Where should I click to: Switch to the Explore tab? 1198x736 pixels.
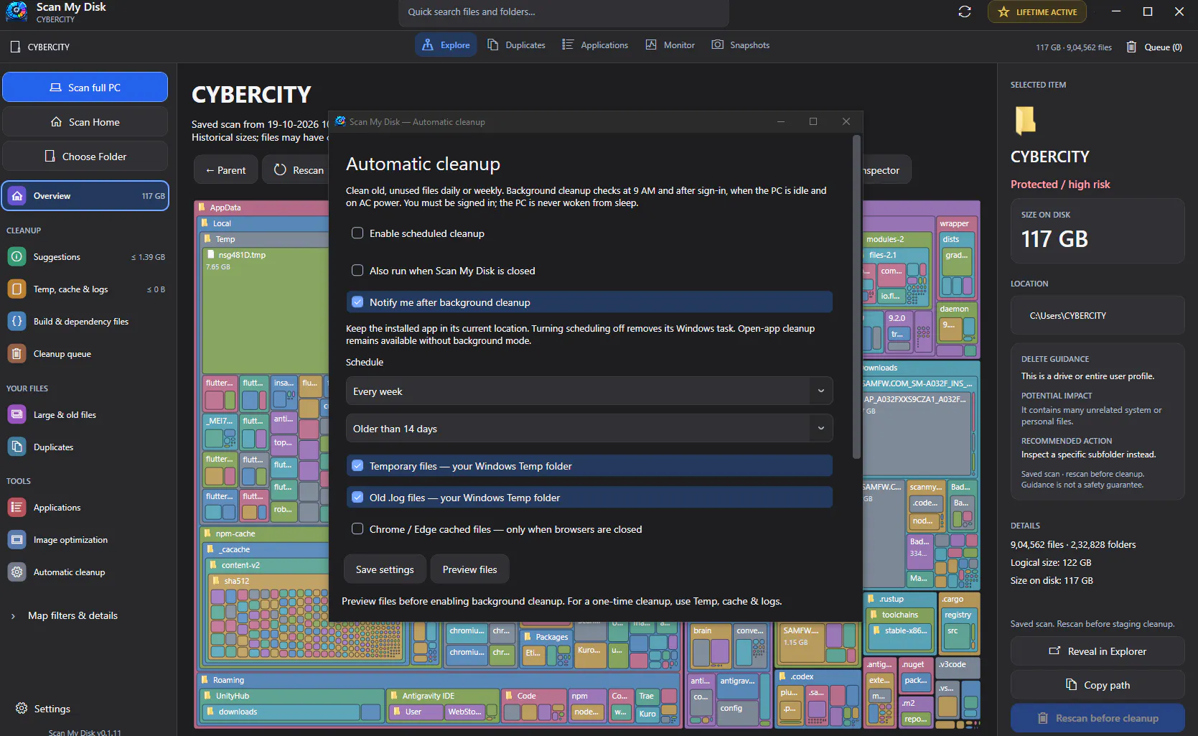pos(446,45)
